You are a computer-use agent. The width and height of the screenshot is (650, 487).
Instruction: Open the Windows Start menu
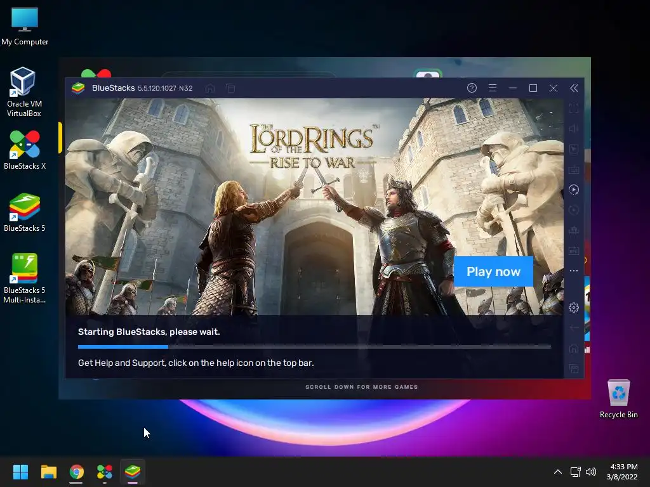[x=20, y=472]
